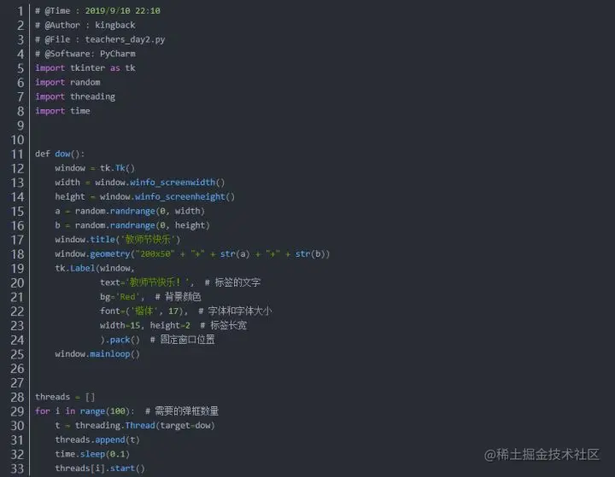Click the 'threads = []' assignment

(65, 397)
